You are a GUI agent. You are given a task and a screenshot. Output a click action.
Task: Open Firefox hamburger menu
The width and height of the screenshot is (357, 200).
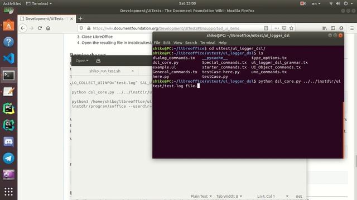(352, 28)
